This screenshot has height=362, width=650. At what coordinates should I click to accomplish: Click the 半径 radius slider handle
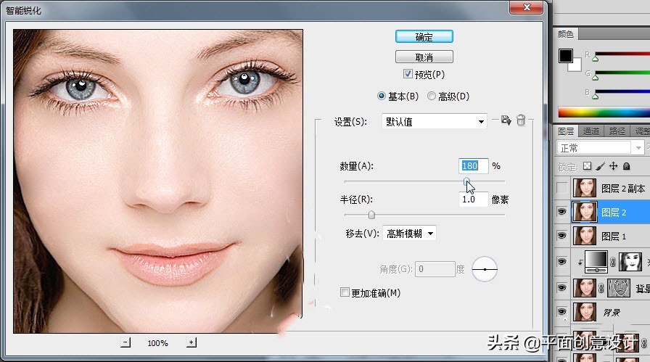pos(371,215)
